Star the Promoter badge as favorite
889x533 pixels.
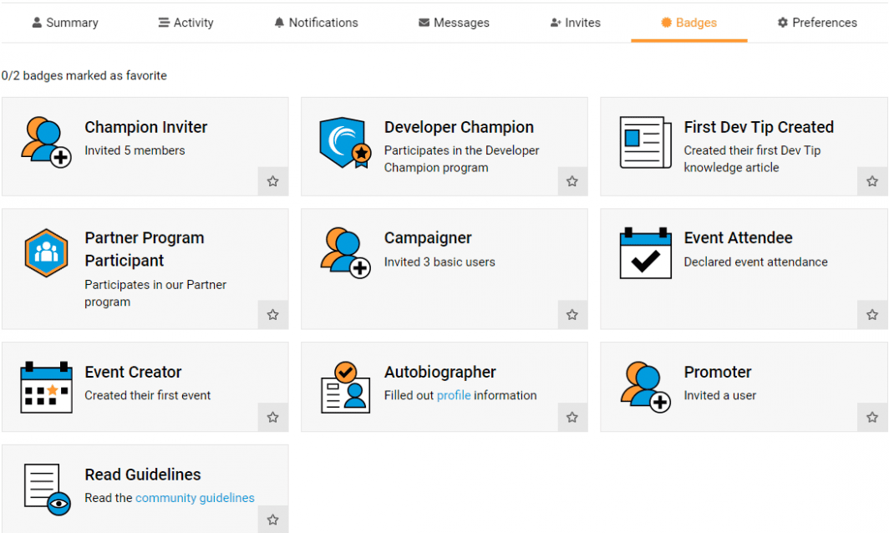(x=872, y=418)
